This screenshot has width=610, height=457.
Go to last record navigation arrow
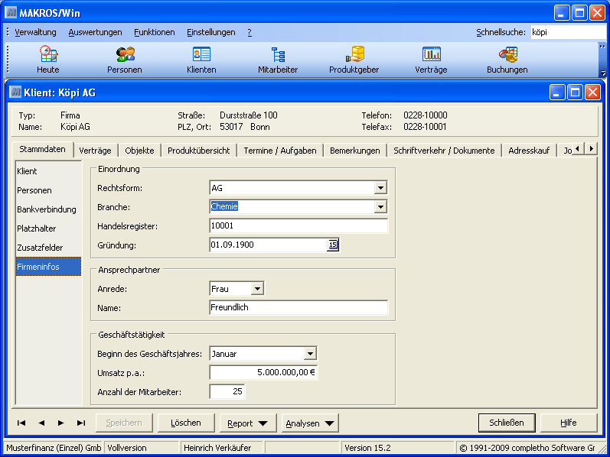[81, 423]
